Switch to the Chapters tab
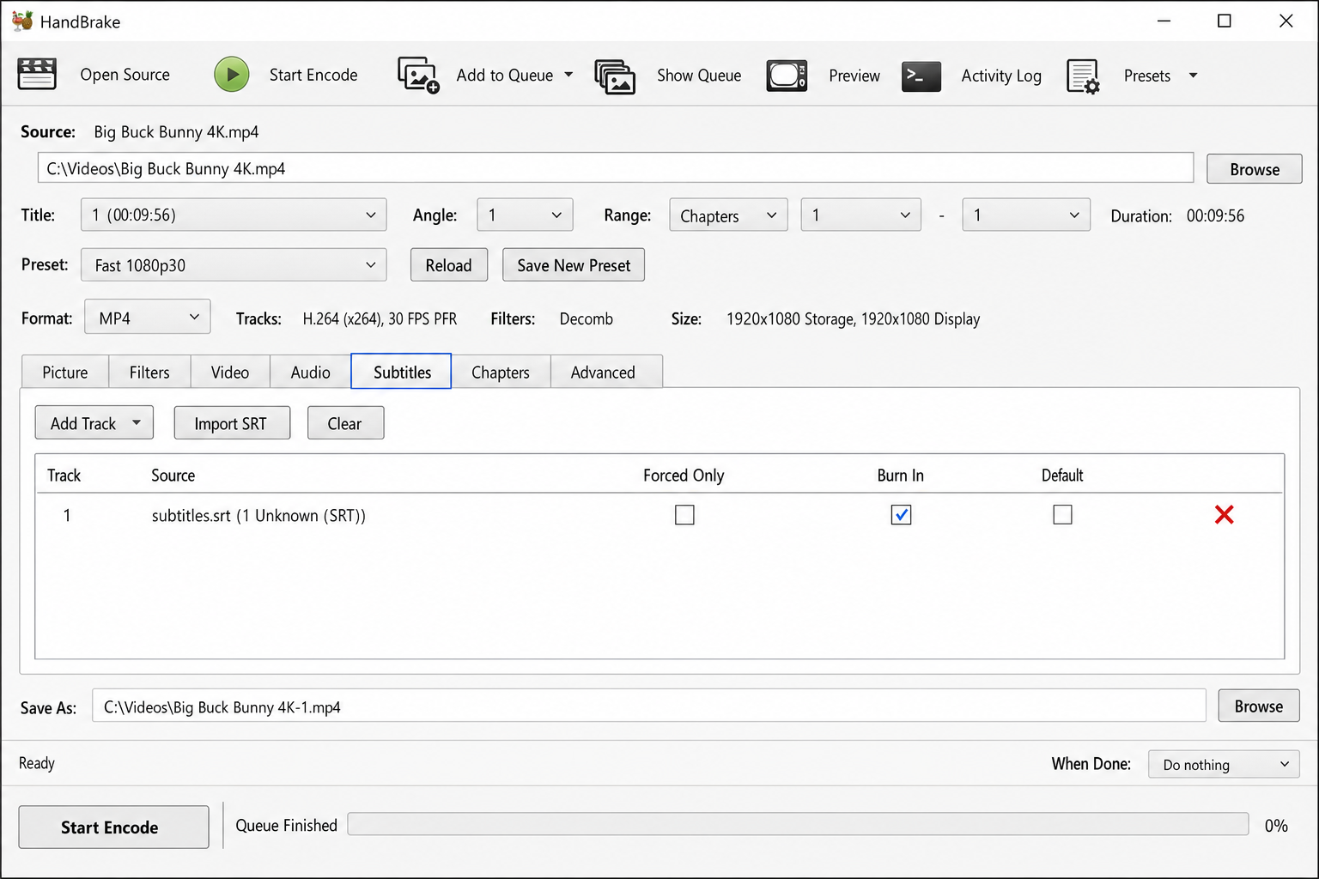 501,372
